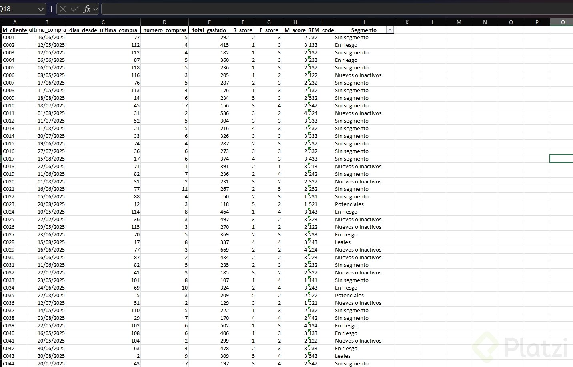Select column I by its header
The height and width of the screenshot is (367, 573).
[321, 22]
